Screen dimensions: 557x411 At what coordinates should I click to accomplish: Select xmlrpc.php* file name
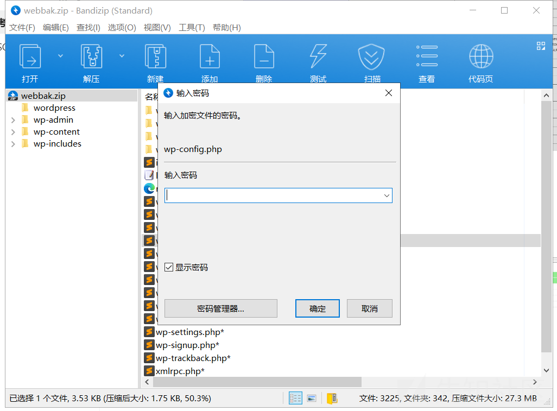pos(180,371)
